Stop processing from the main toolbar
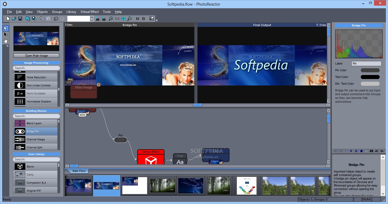This screenshot has width=388, height=204. coord(143,19)
